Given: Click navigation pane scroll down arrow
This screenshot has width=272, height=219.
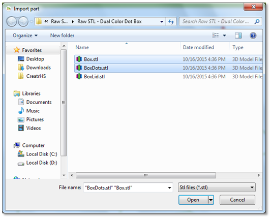Looking at the screenshot, I should [64, 175].
